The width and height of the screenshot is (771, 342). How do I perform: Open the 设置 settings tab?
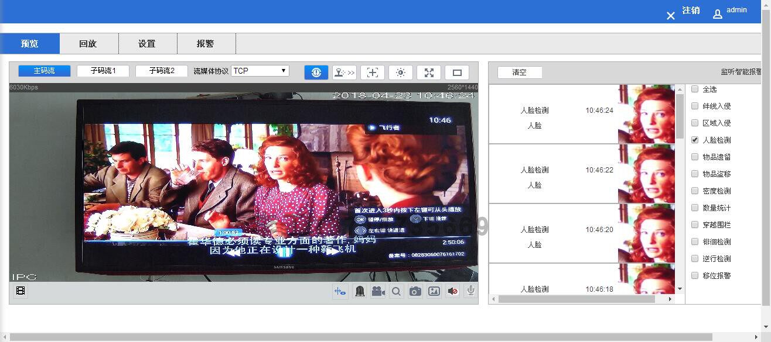tap(147, 44)
